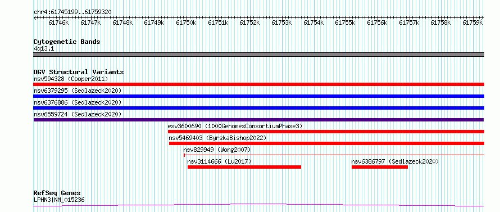The height and width of the screenshot is (212, 500).
Task: Select the 4q13.1 band label
Action: [x=44, y=48]
